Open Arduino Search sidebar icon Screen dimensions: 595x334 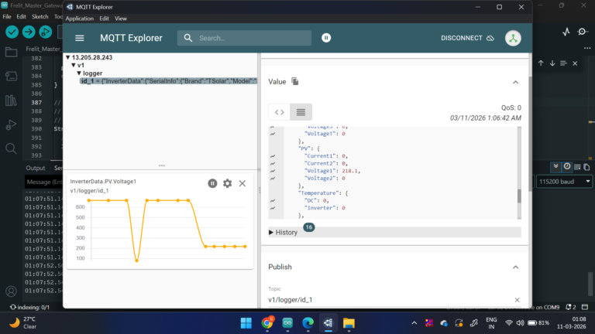pyautogui.click(x=11, y=148)
